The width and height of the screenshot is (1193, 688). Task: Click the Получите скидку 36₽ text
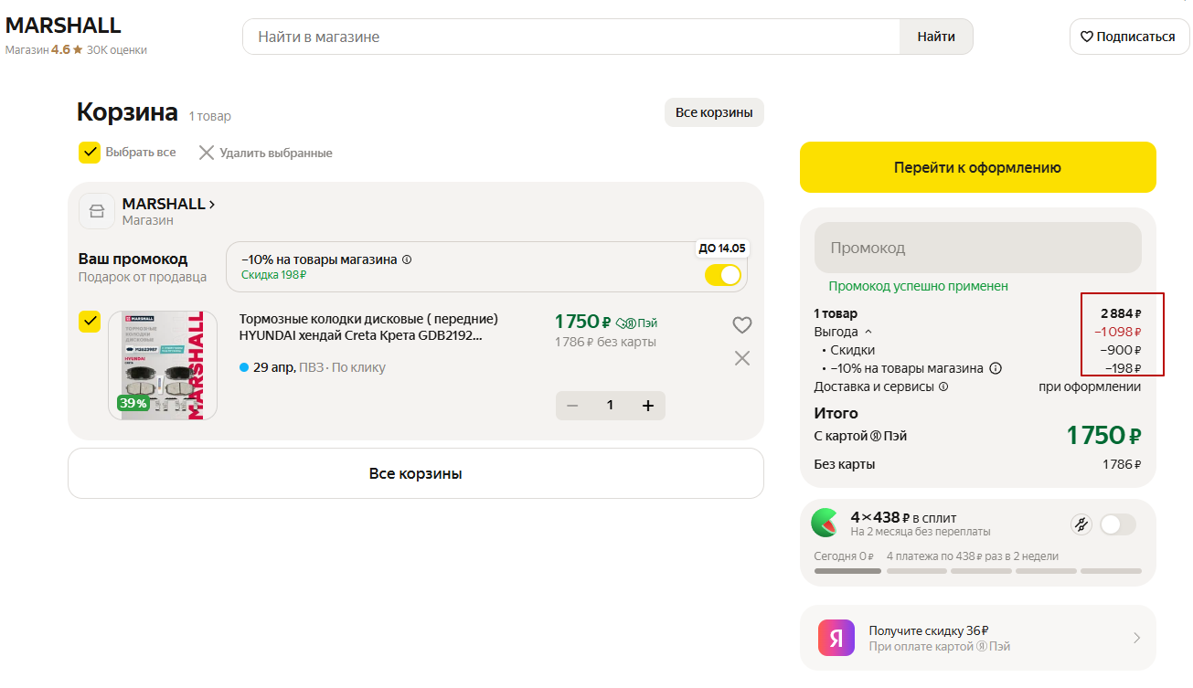pyautogui.click(x=929, y=630)
